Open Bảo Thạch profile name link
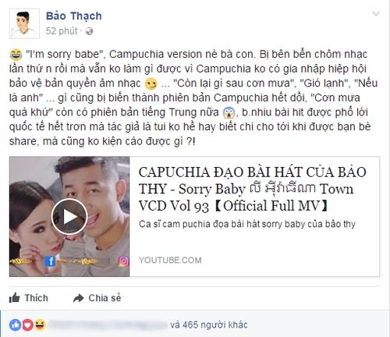This screenshot has height=337, width=390. point(74,16)
